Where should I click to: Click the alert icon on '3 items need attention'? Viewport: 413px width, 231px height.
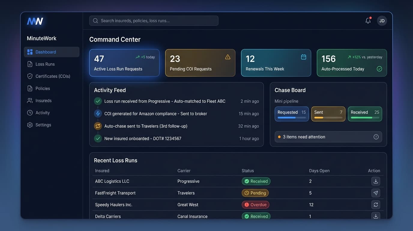point(376,137)
